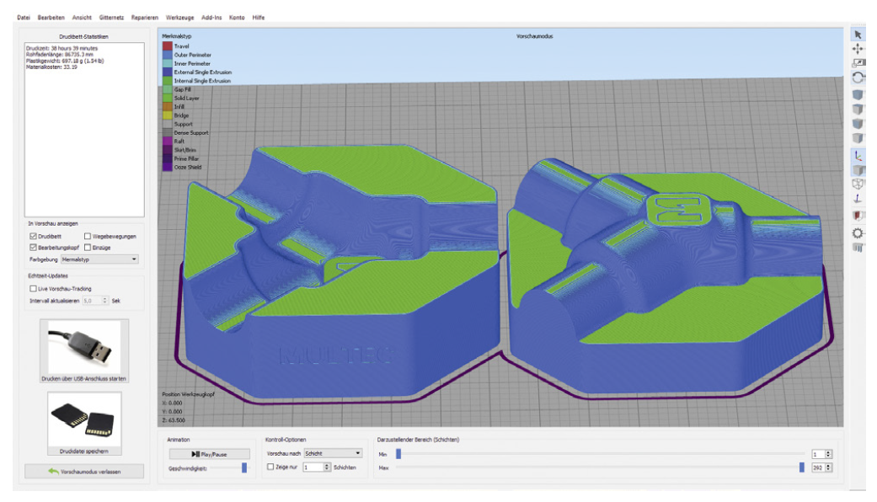Uncheck the Druckbett checkbox

(x=33, y=236)
